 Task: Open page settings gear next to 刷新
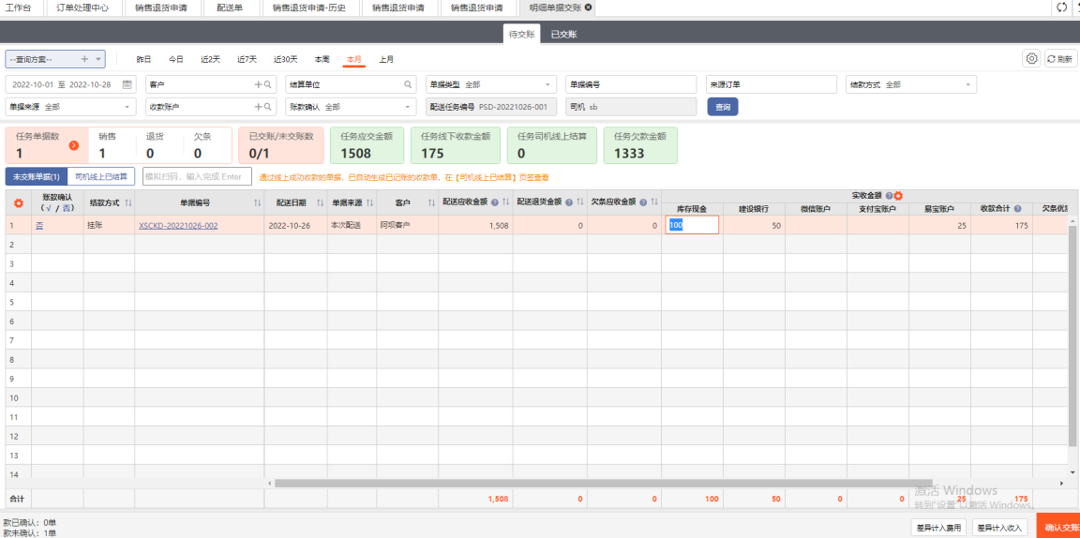point(1031,58)
